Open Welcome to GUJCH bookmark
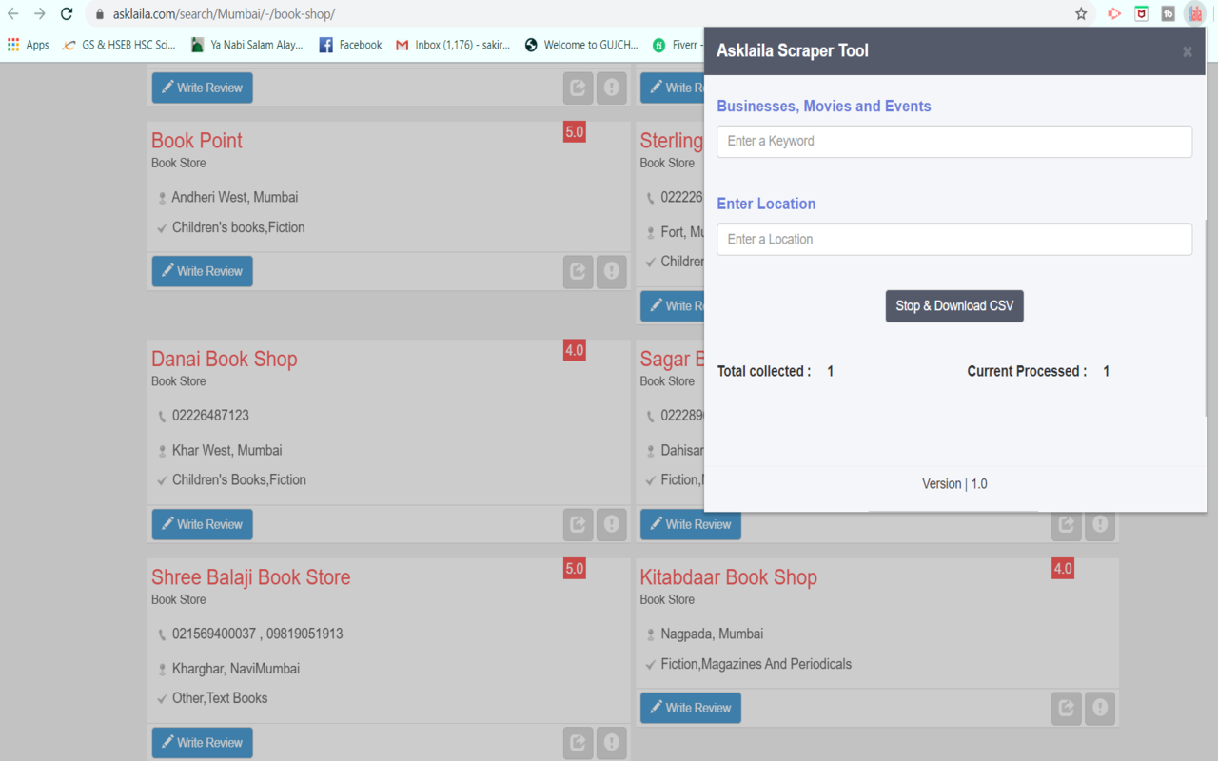Screen dimensions: 1218x761 click(x=581, y=45)
